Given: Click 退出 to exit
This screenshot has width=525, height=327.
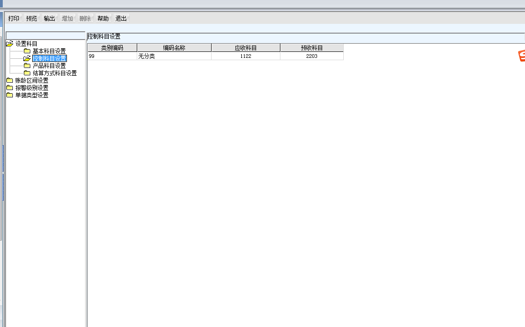Looking at the screenshot, I should click(x=121, y=18).
